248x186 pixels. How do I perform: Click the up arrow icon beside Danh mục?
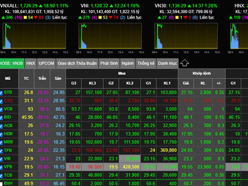tap(185, 63)
